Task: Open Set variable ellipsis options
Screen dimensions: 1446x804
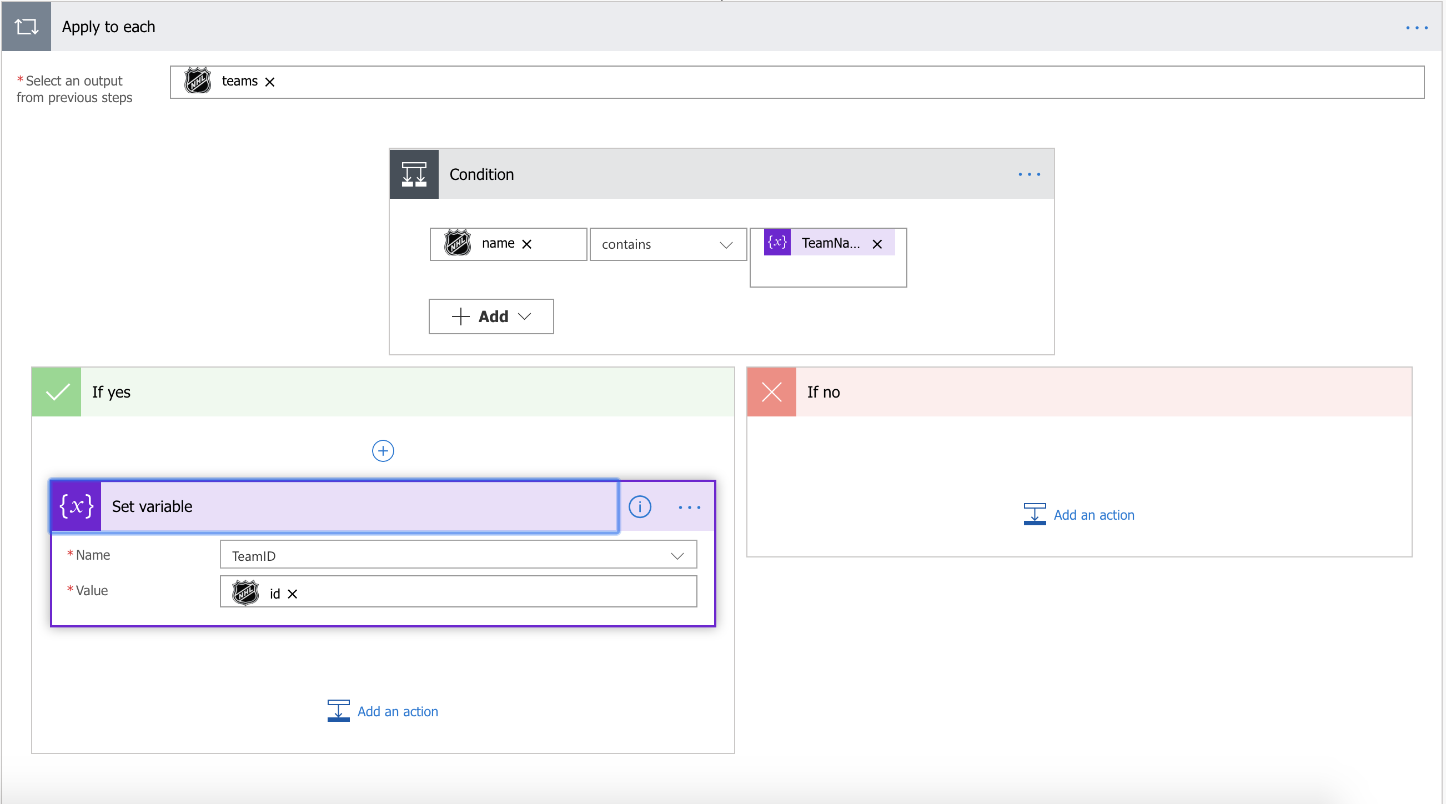Action: [689, 507]
